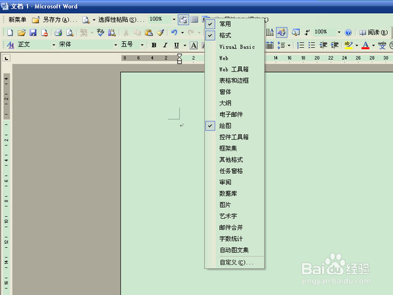Click the paste clipboard icon
This screenshot has height=295, width=393.
coord(149,33)
